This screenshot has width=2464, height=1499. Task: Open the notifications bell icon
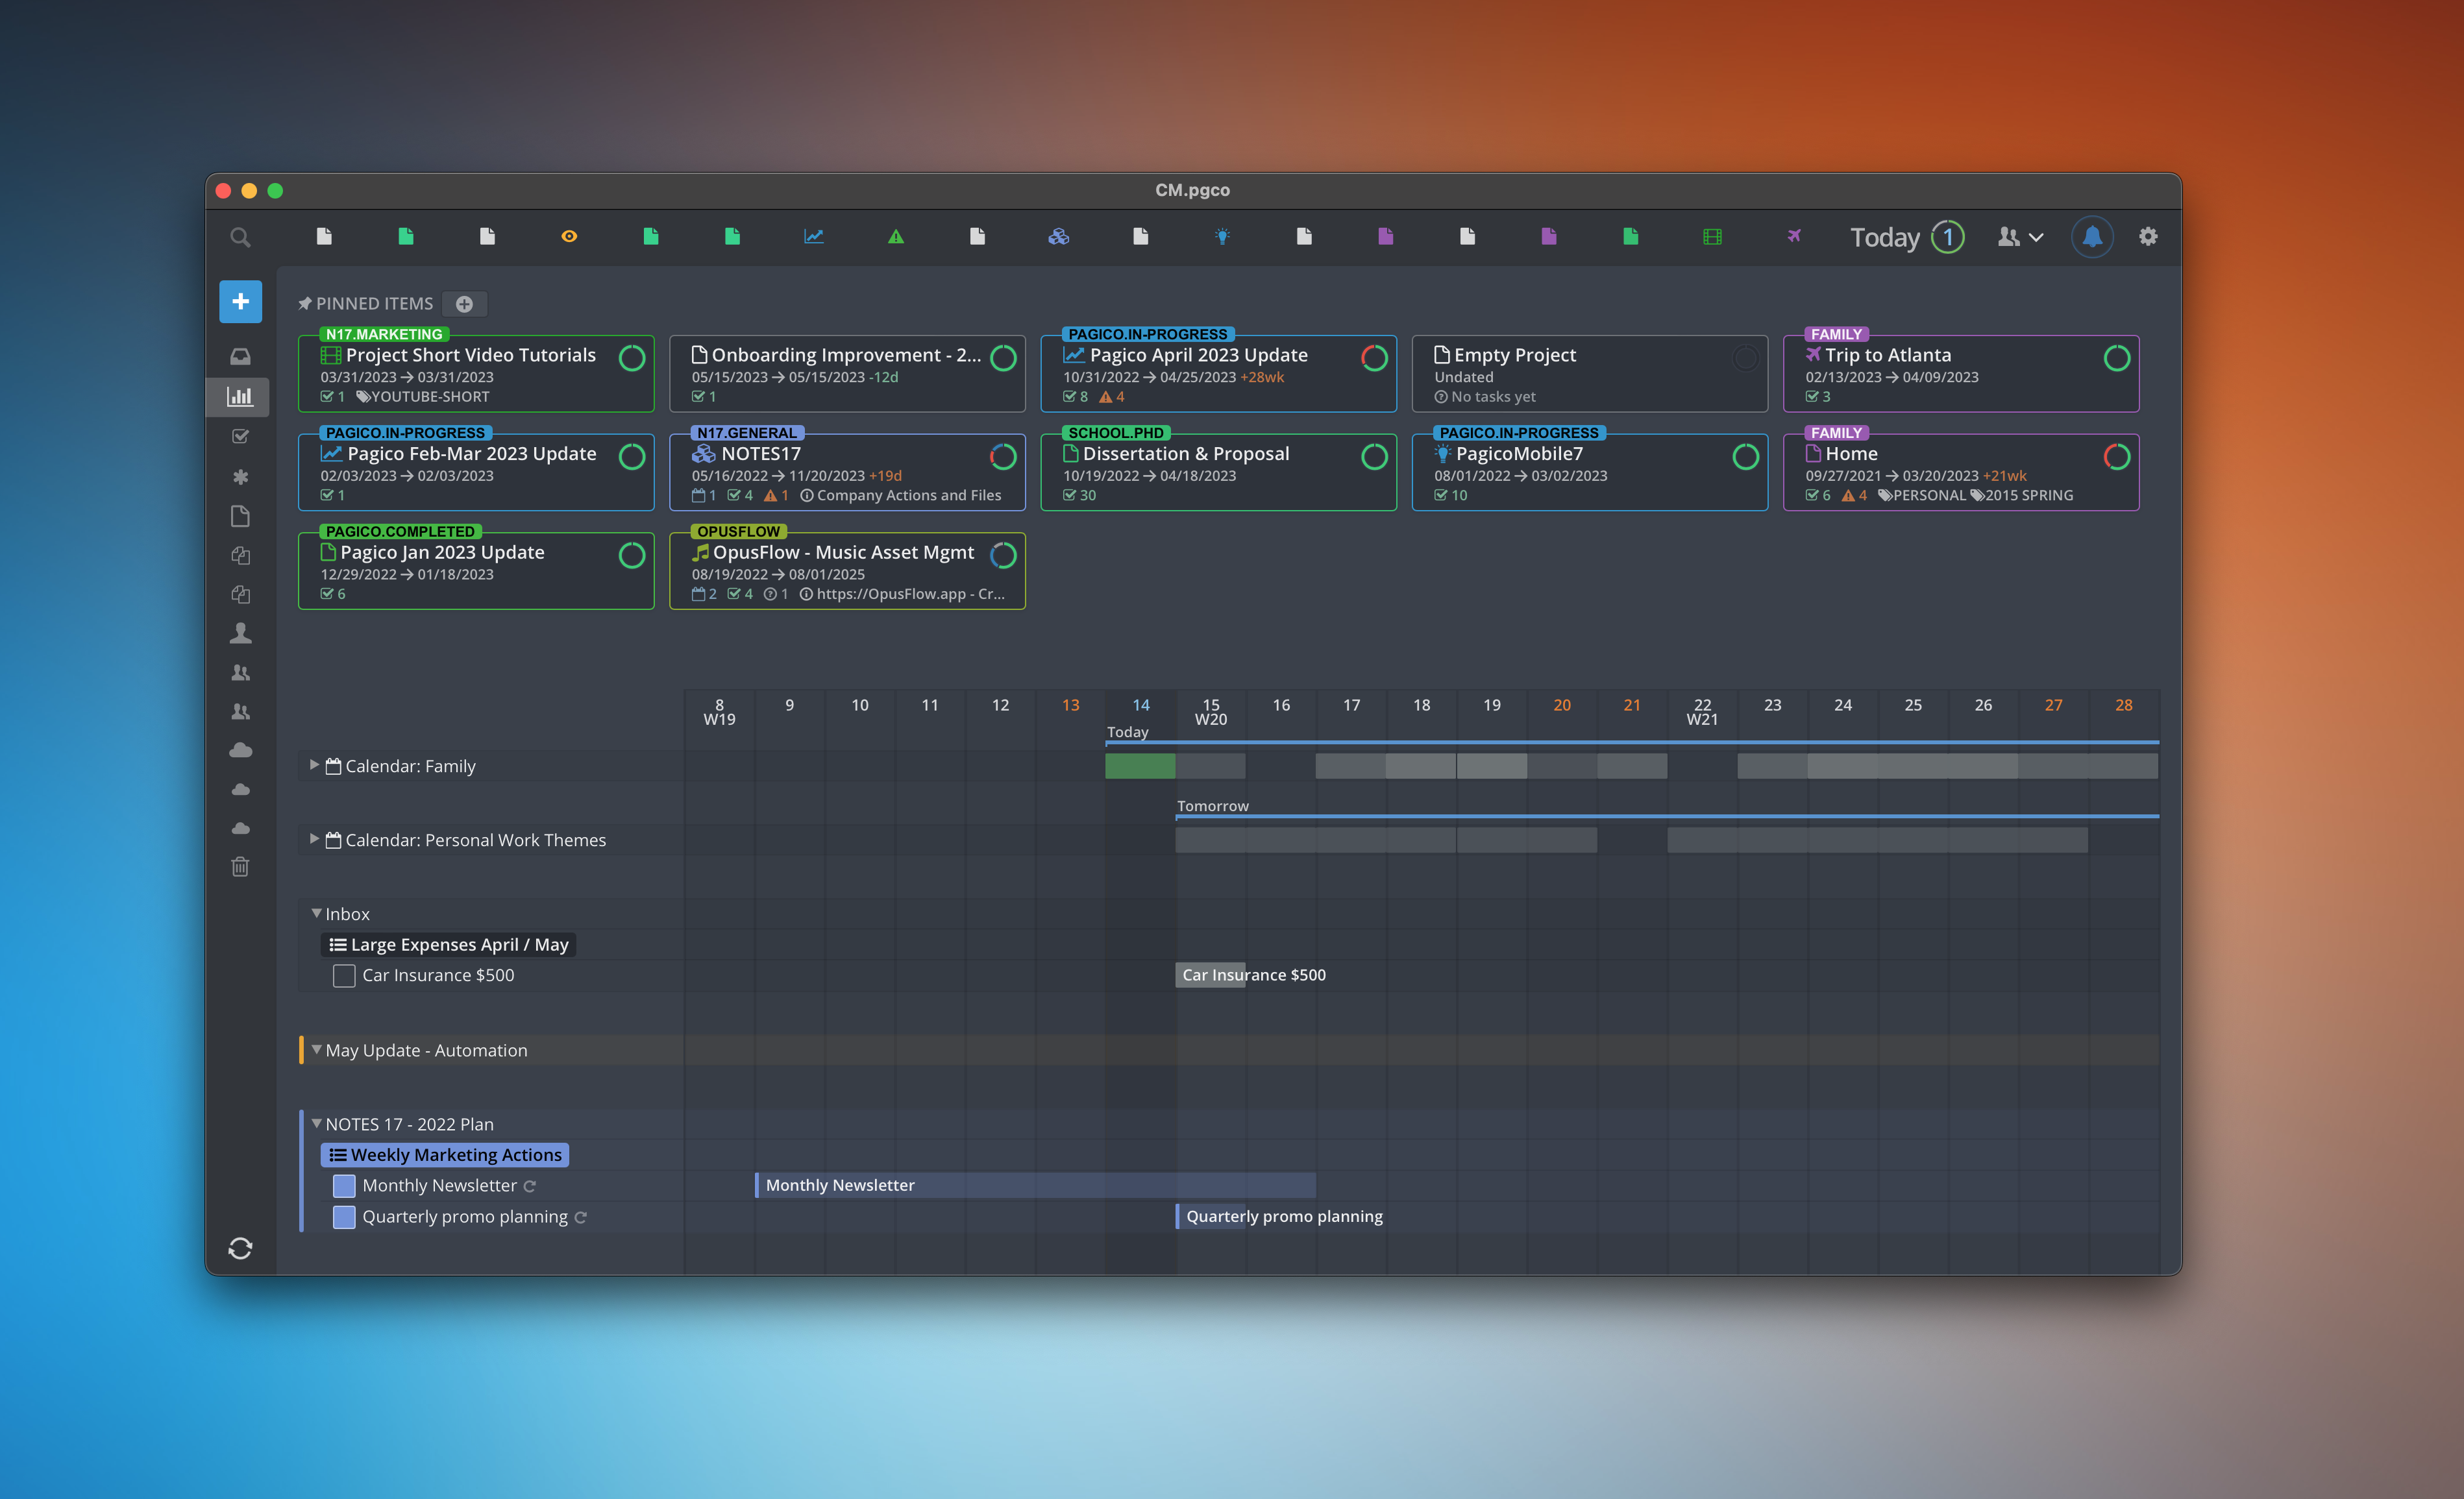pyautogui.click(x=2092, y=237)
